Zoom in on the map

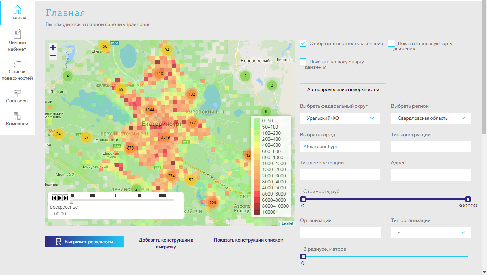pyautogui.click(x=53, y=48)
